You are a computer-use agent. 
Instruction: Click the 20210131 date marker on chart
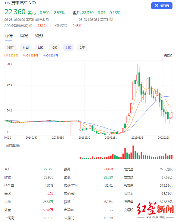[x=137, y=138]
